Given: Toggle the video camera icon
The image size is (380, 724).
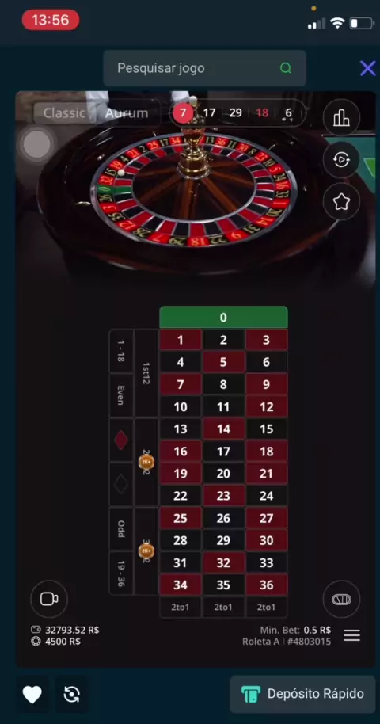Looking at the screenshot, I should [49, 599].
